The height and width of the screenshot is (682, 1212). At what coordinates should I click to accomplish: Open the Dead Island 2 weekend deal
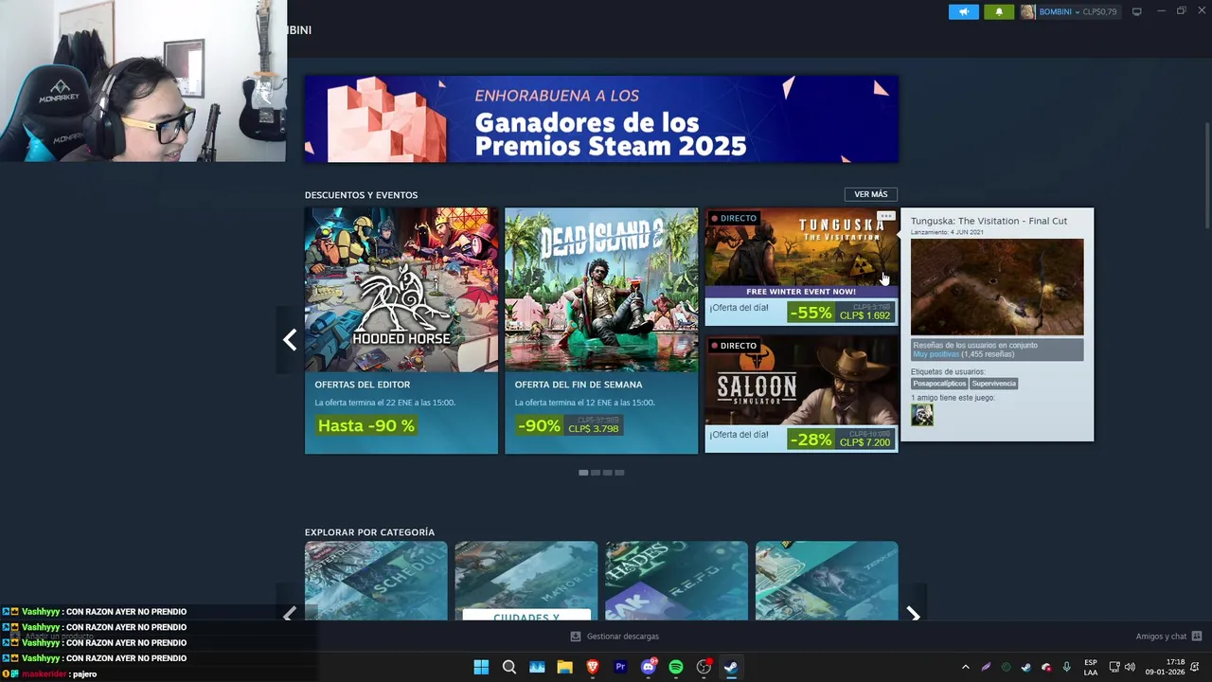601,331
